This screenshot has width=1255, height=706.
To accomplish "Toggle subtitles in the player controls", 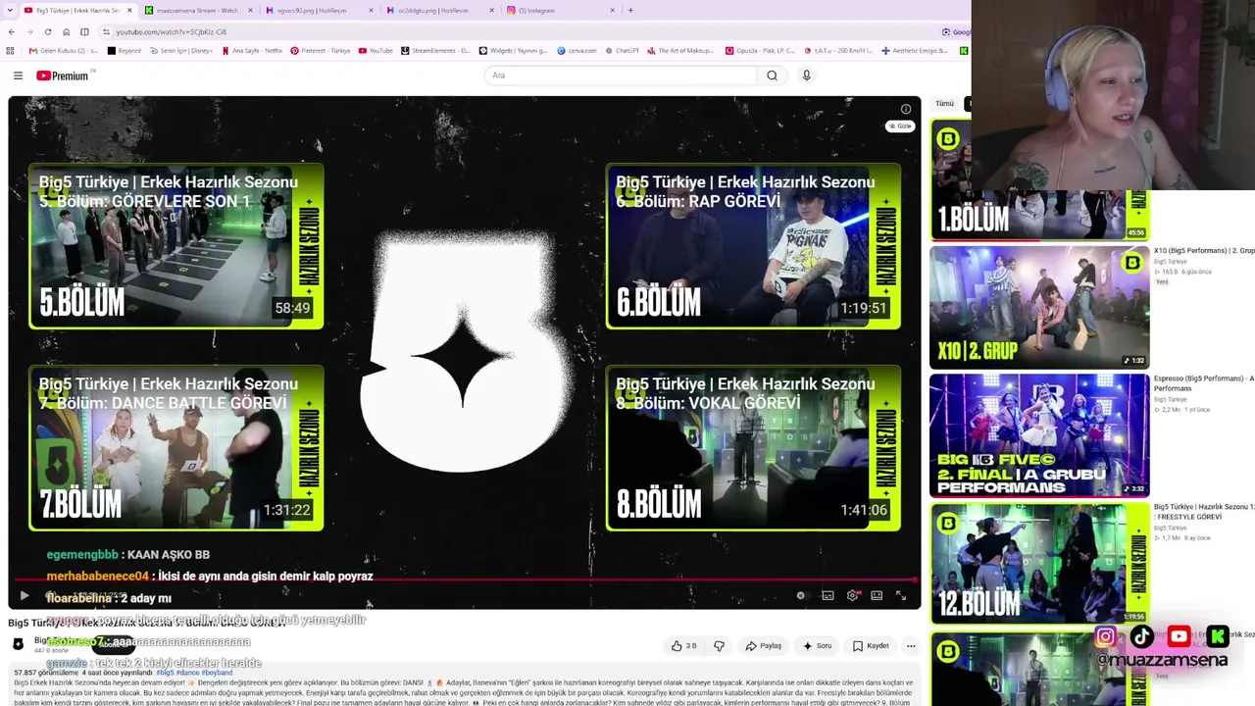I will [x=828, y=595].
